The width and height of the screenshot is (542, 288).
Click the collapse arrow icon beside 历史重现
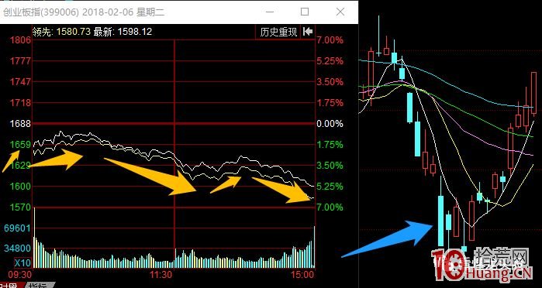(x=308, y=32)
